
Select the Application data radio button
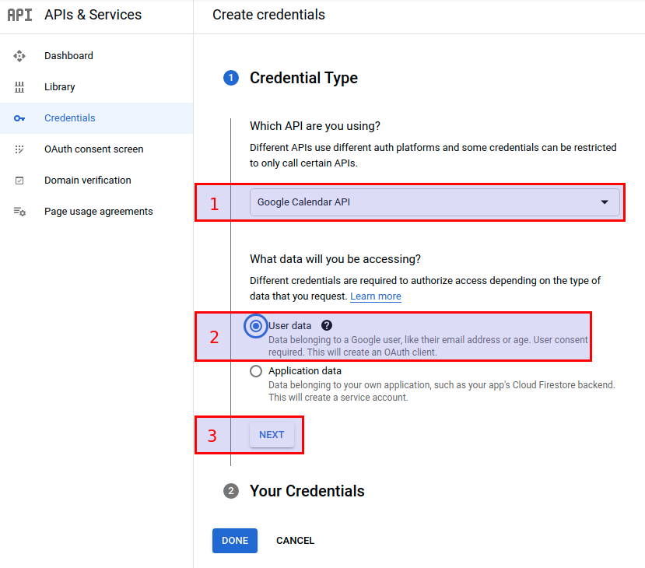point(255,371)
